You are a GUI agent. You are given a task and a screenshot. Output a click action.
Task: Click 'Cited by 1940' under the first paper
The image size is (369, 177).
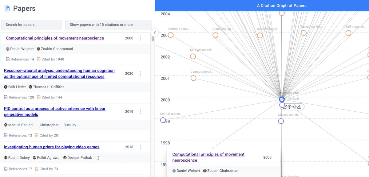pos(50,59)
